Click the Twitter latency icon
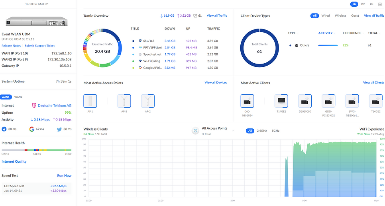 [x=59, y=129]
